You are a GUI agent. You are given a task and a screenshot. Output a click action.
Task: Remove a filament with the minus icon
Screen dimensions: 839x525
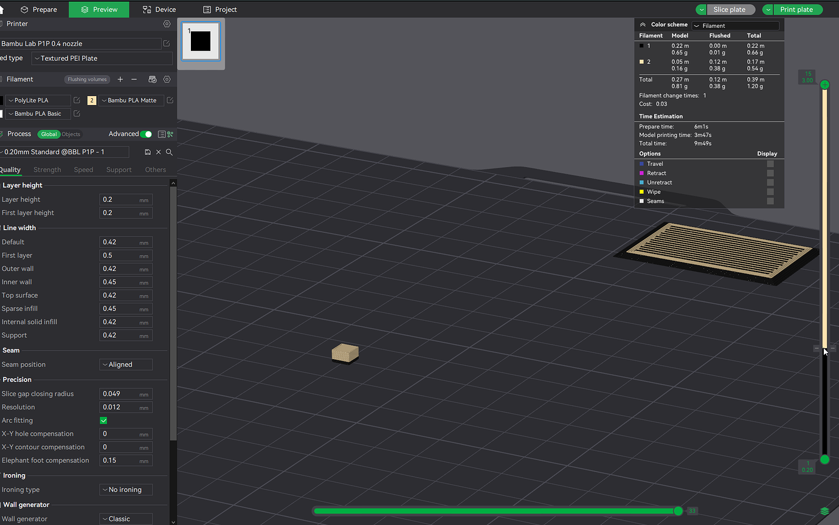coord(134,79)
